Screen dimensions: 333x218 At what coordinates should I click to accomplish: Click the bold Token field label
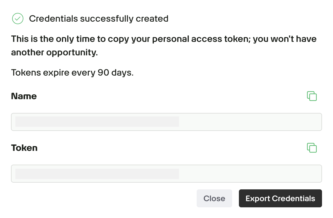[x=24, y=148]
